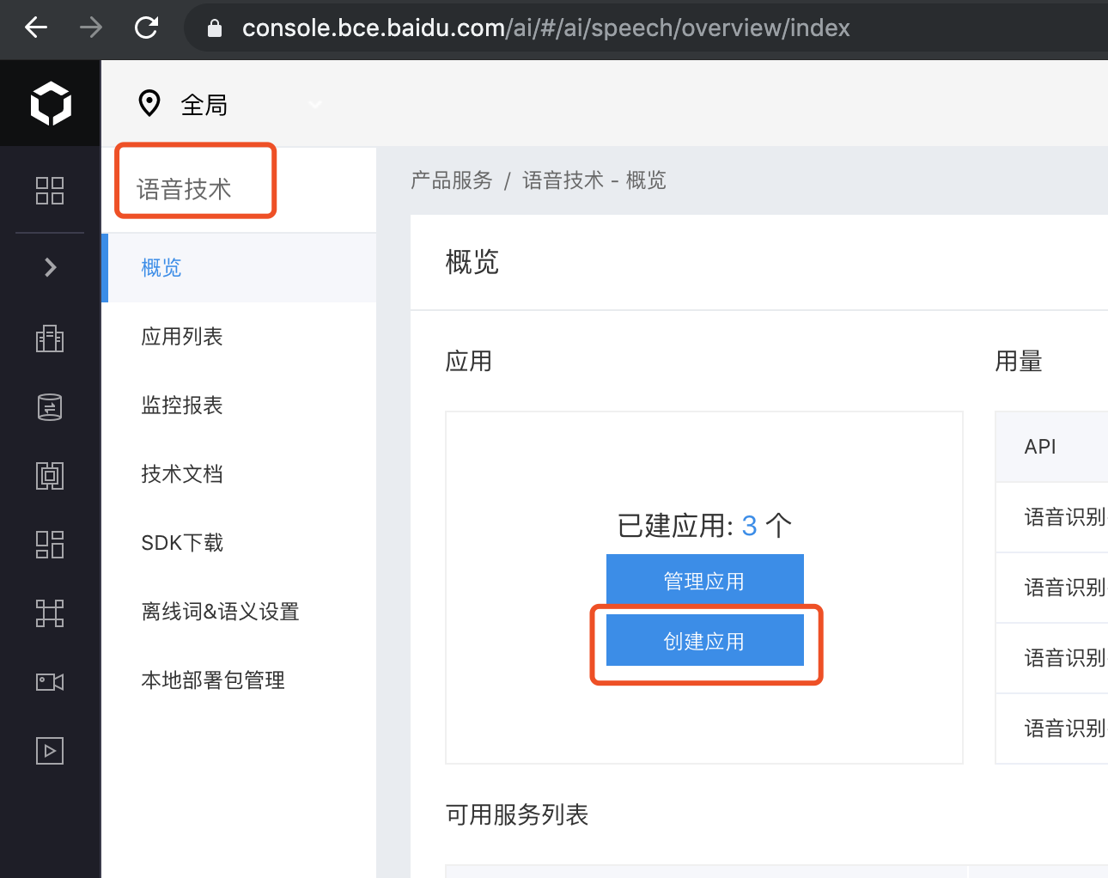Open 离线词&语义设置 in the left menu

[x=239, y=612]
